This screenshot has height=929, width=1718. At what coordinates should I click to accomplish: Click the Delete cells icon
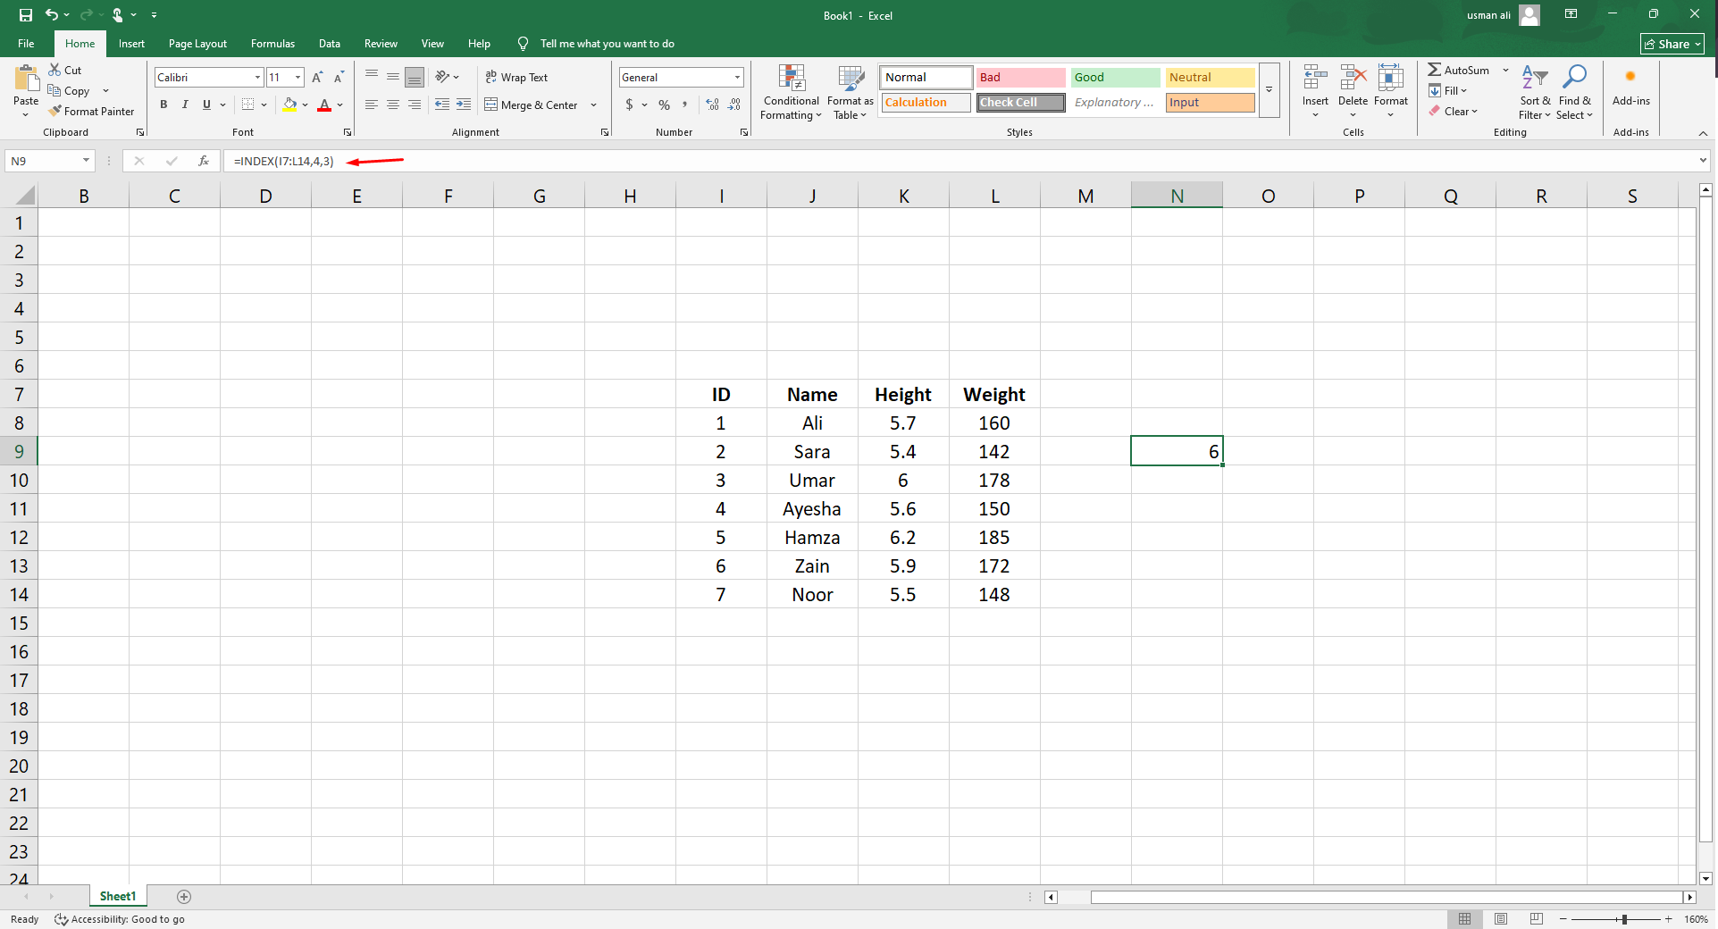pos(1353,78)
